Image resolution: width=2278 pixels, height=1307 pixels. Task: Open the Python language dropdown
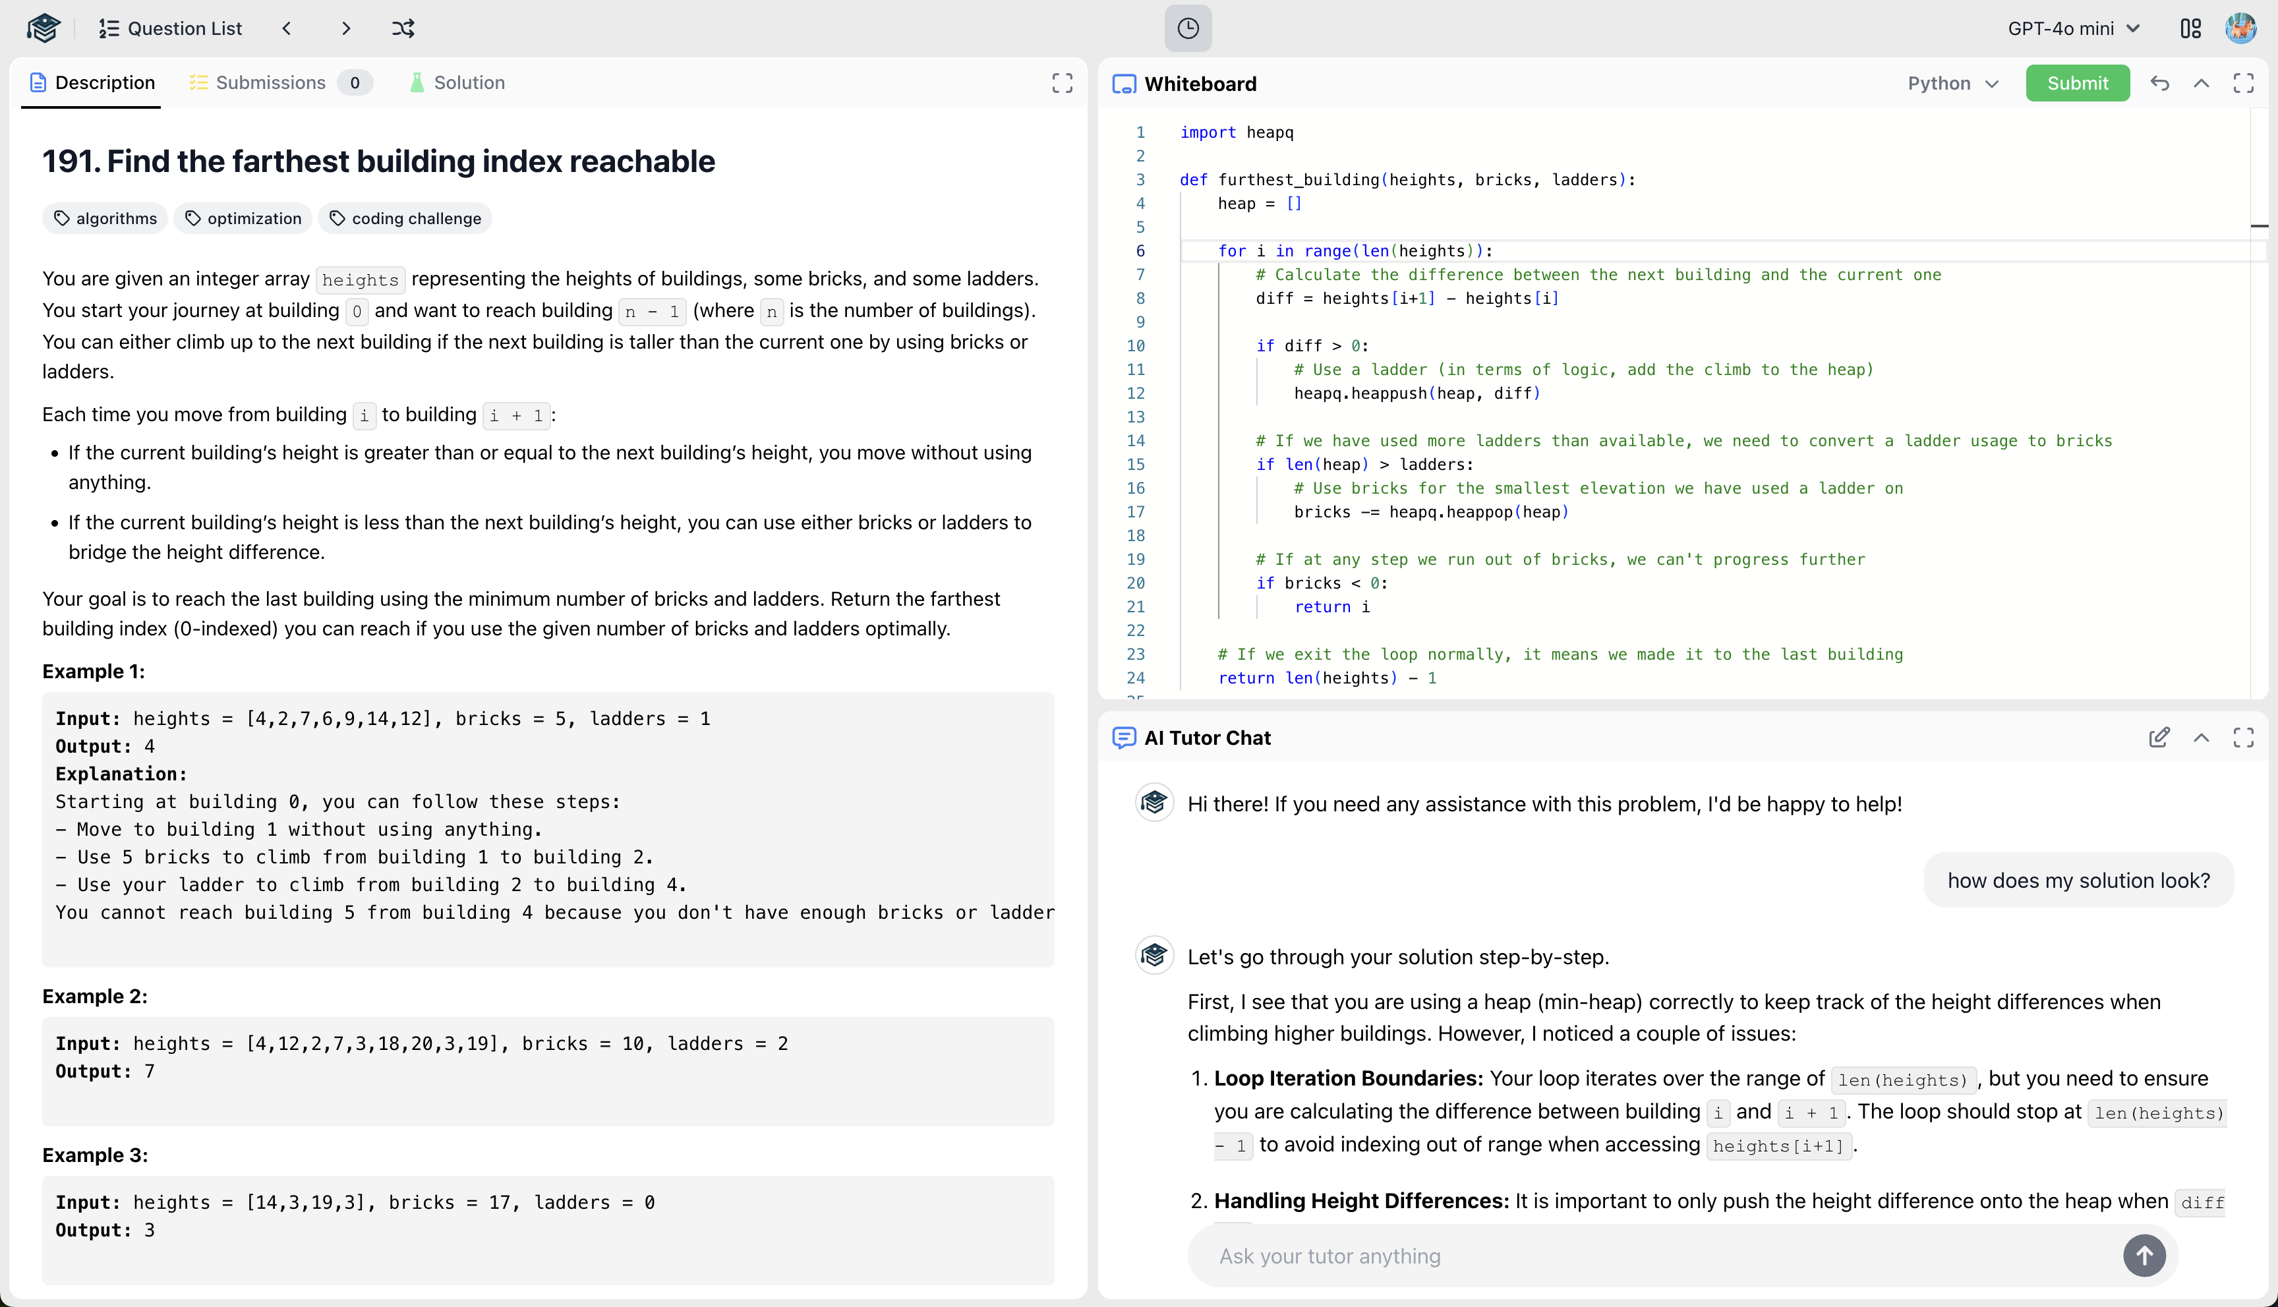click(1952, 84)
